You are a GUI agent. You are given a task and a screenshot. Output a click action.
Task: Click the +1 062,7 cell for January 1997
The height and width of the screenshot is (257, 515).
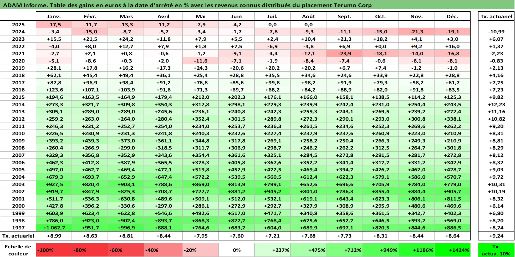[54, 228]
